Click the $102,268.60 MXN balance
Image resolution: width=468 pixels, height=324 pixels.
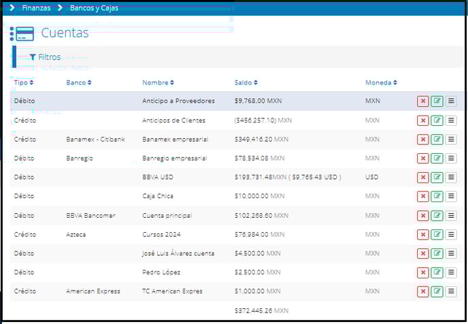(261, 216)
